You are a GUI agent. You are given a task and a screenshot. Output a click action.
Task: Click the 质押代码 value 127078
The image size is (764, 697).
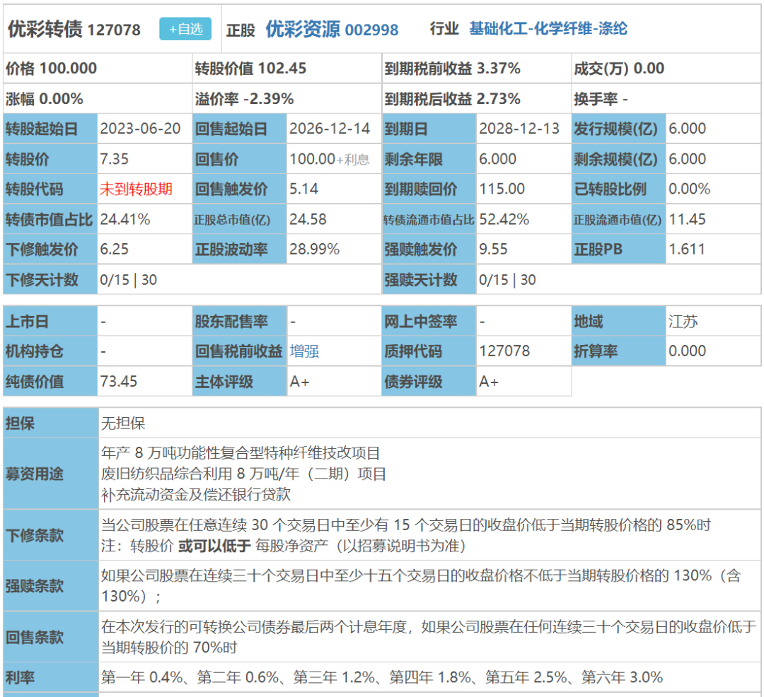504,351
